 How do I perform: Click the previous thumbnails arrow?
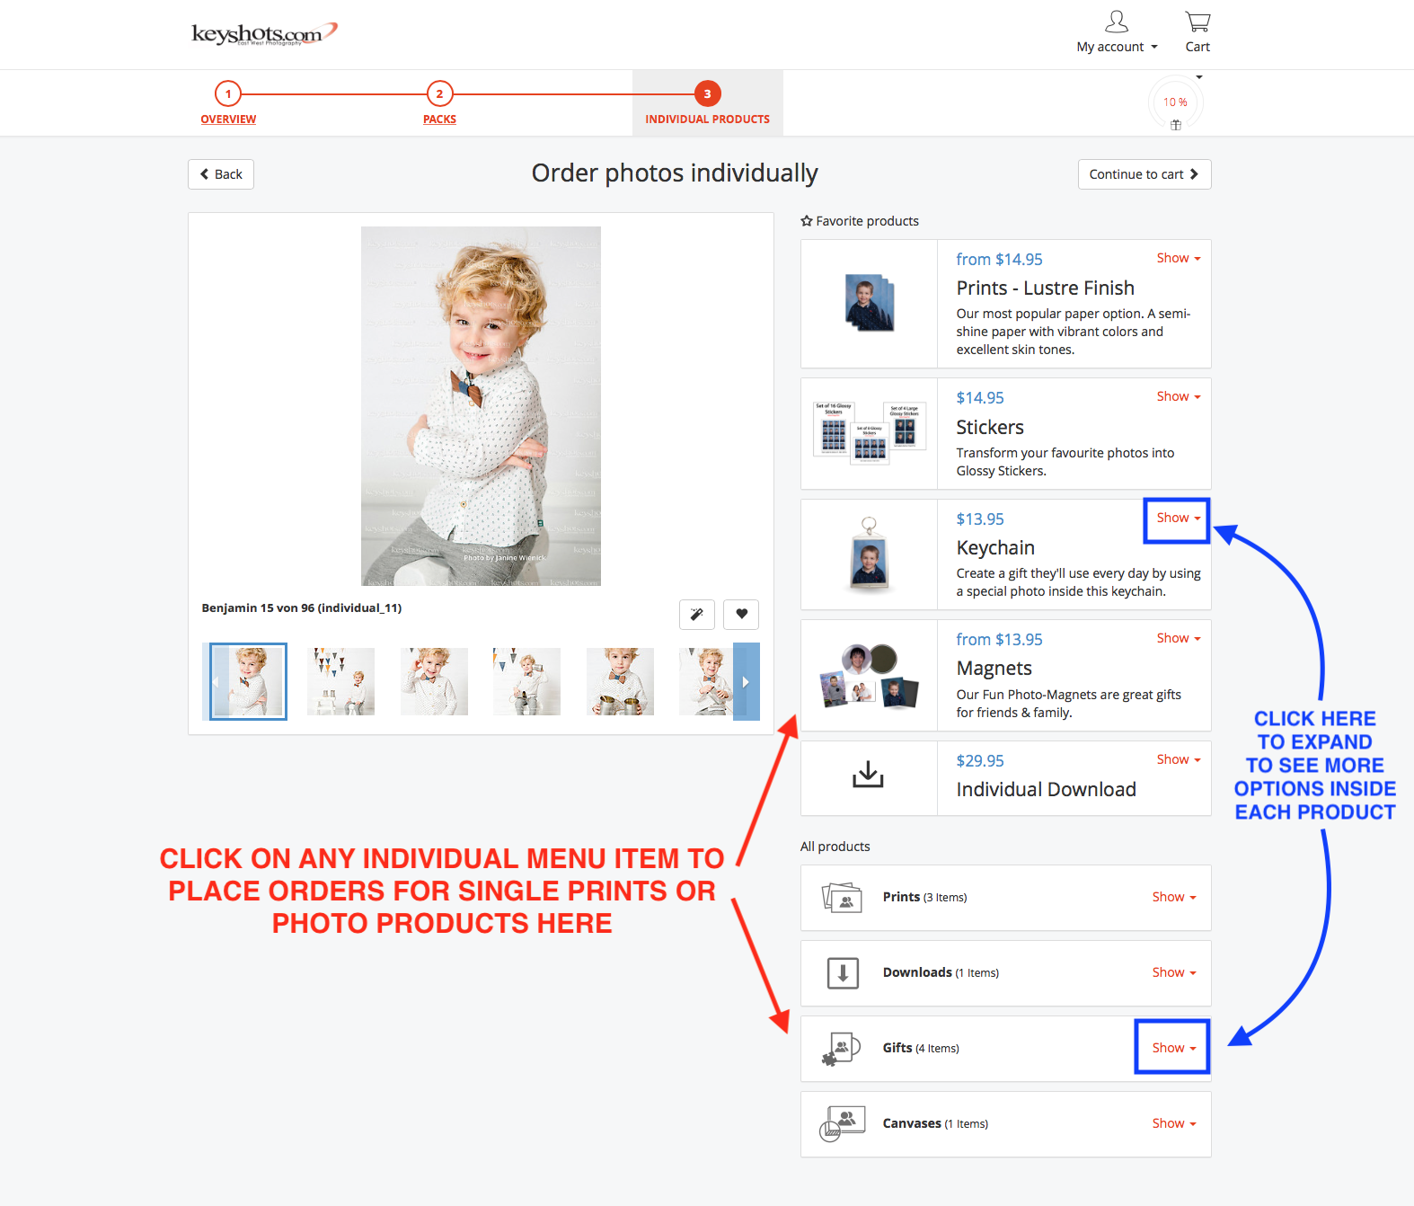click(x=215, y=681)
